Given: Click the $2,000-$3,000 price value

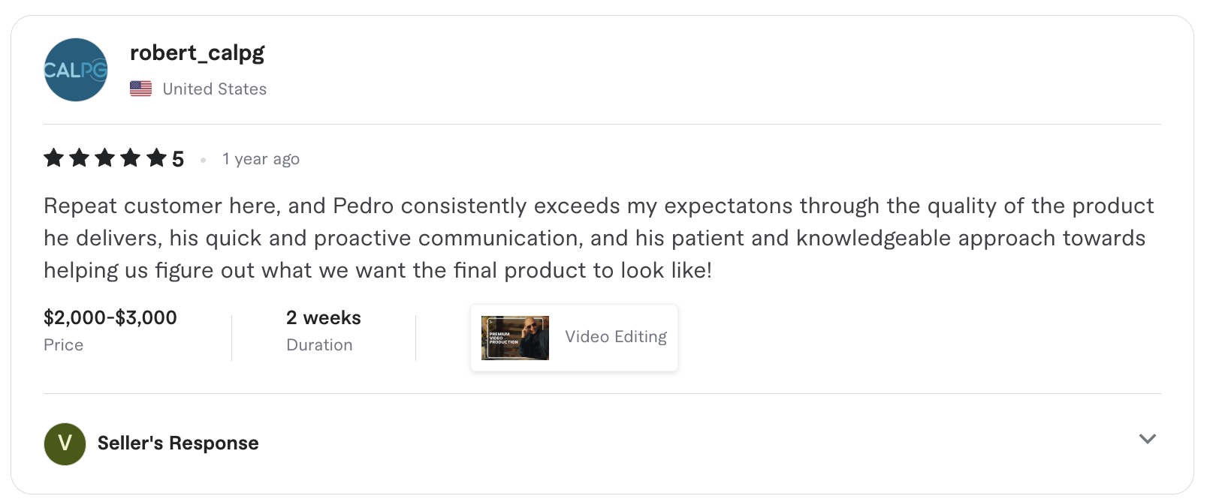Looking at the screenshot, I should tap(110, 317).
